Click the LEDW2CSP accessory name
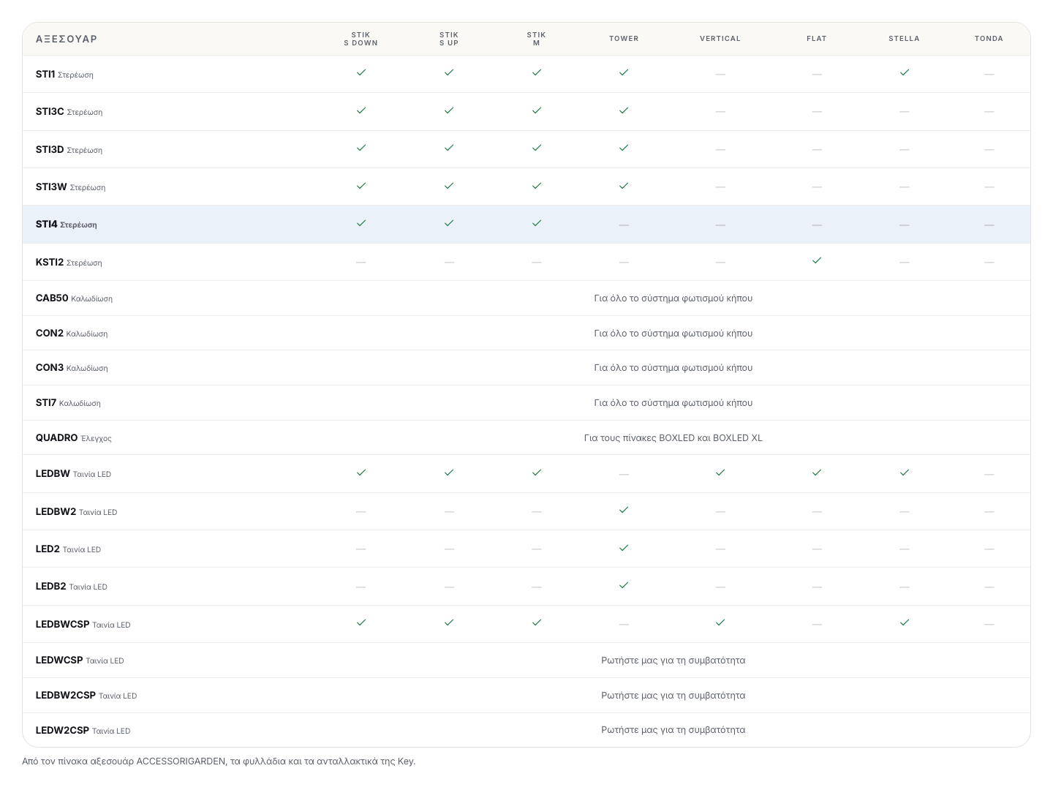 point(62,730)
